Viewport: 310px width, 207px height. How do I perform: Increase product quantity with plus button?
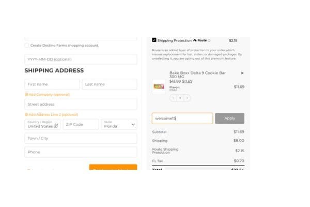[187, 98]
